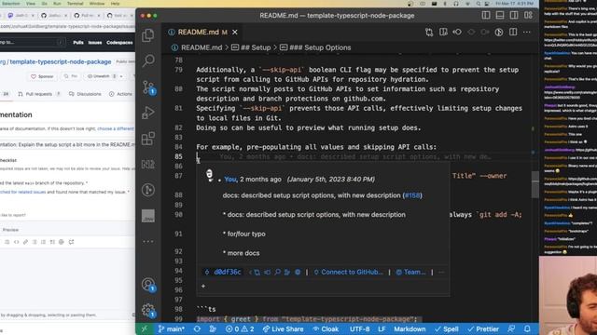Open the GitLens icon in the activity bar
597x335 pixels.
(x=148, y=190)
